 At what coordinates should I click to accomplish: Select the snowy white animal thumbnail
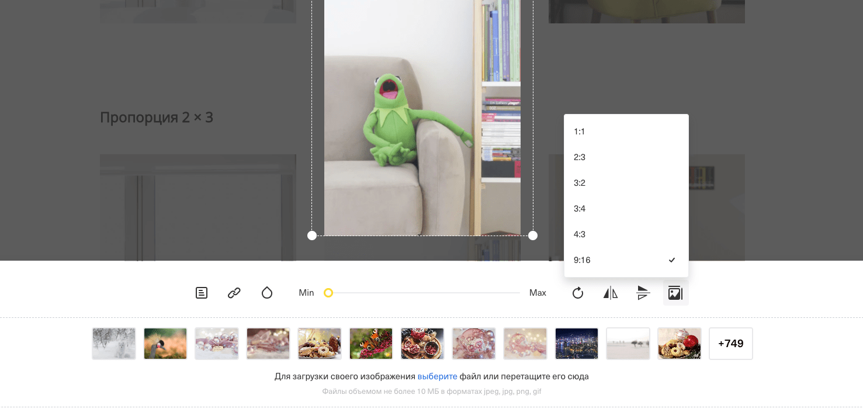point(114,344)
